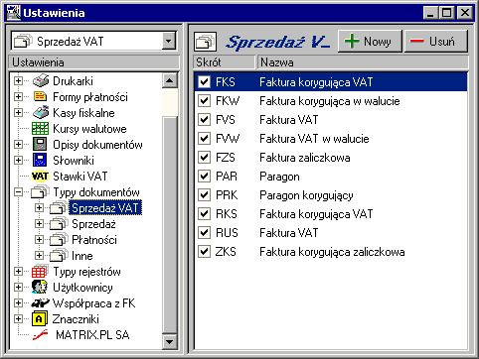
Task: Select the Współpraca z FK item
Action: pos(94,303)
